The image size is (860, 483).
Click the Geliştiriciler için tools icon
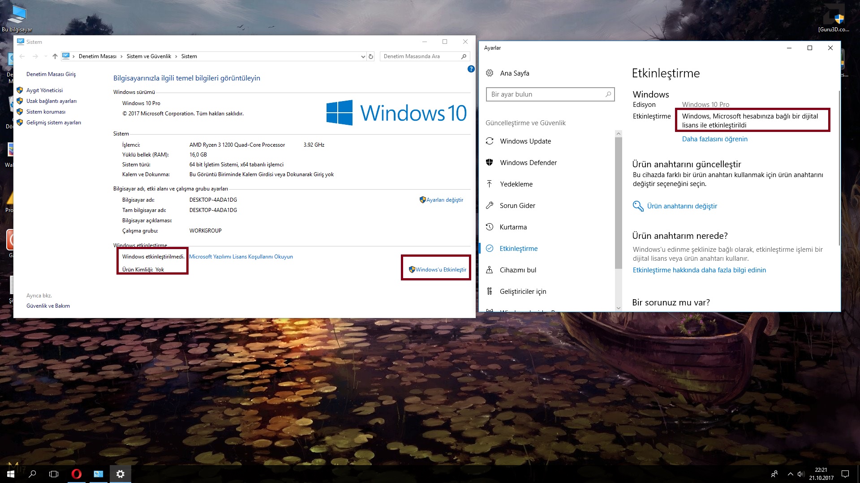[x=490, y=291]
